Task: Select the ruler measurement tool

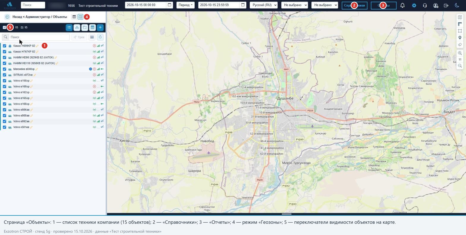Action: point(460,24)
